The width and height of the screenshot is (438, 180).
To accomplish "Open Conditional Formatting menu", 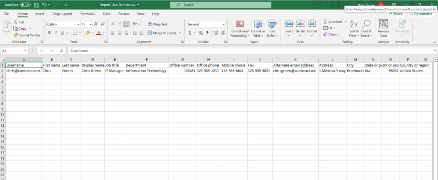I will click(240, 29).
